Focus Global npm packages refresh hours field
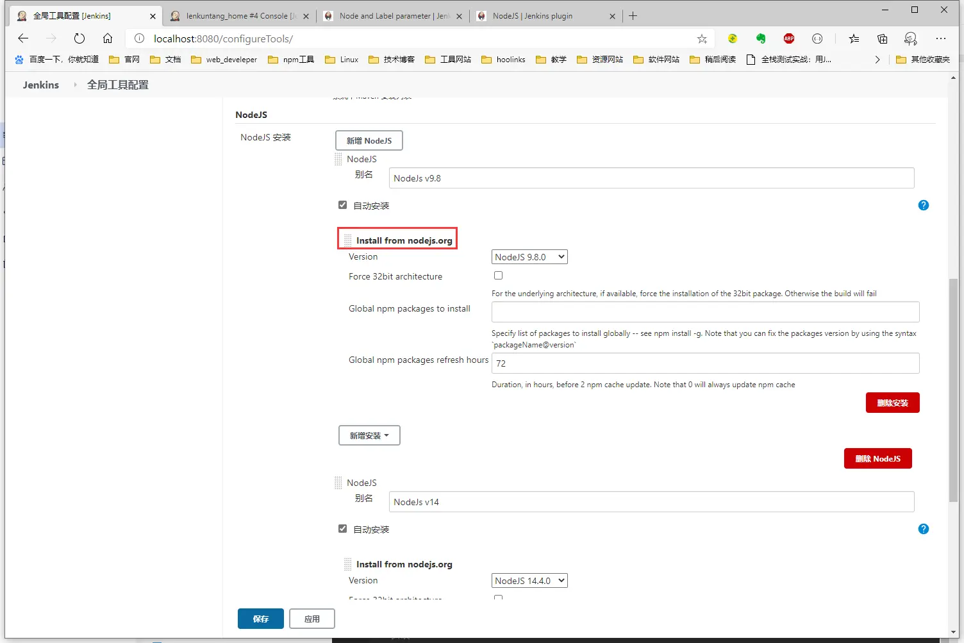Viewport: 964px width, 643px height. (x=705, y=363)
